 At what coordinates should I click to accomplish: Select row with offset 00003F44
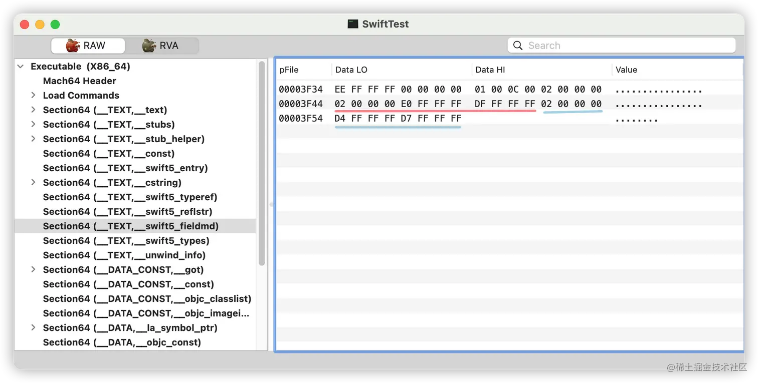click(x=509, y=104)
